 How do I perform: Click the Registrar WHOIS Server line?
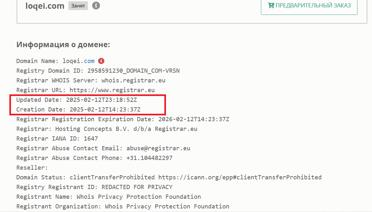coord(91,80)
